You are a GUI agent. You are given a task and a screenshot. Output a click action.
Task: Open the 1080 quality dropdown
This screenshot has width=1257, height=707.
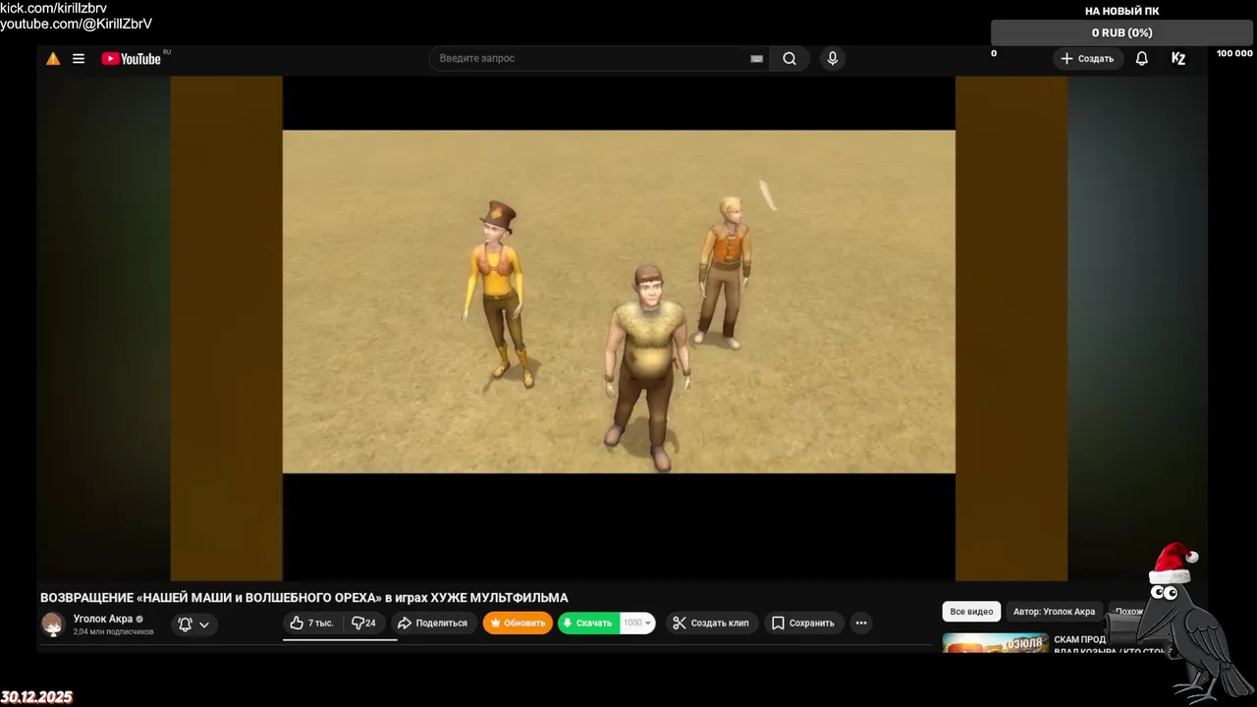[x=637, y=624]
